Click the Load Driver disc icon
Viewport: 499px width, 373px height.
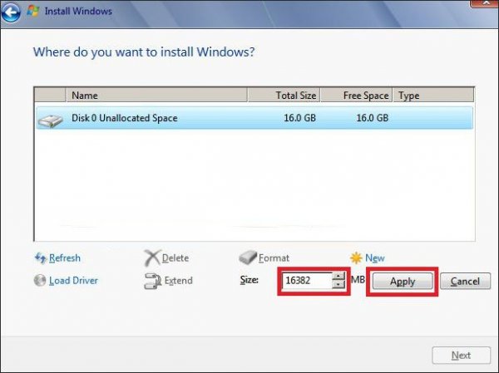coord(40,281)
